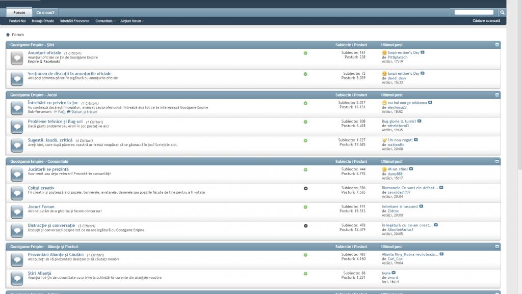Open user profile matteoRo

pyautogui.click(x=396, y=144)
